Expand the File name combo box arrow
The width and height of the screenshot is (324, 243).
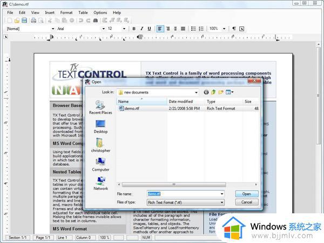[222, 194]
